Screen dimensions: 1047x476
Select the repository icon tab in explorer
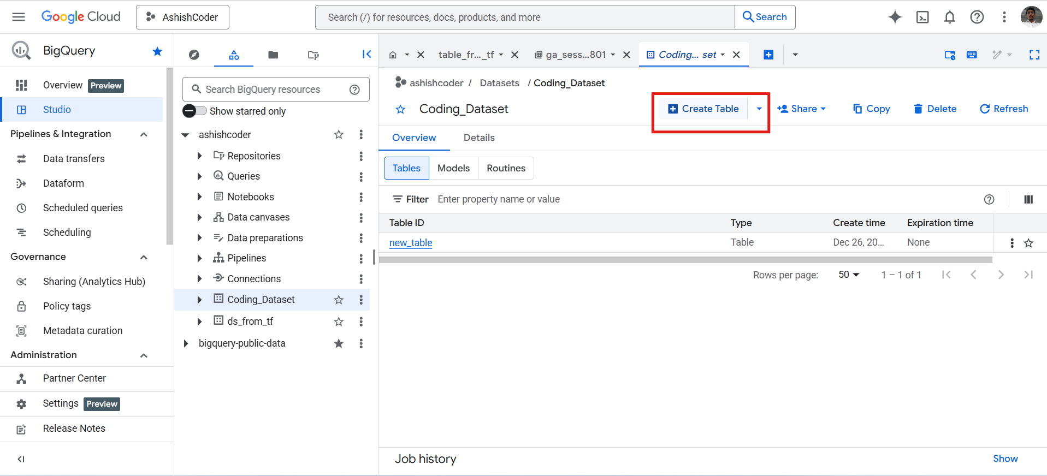[x=313, y=55]
